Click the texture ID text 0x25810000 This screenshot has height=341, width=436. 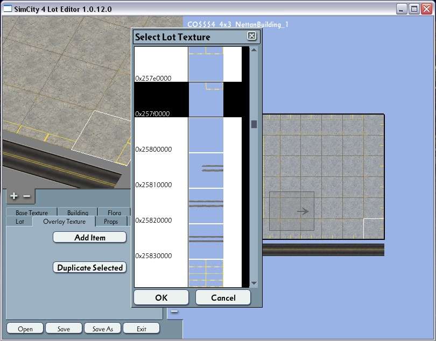(x=153, y=185)
